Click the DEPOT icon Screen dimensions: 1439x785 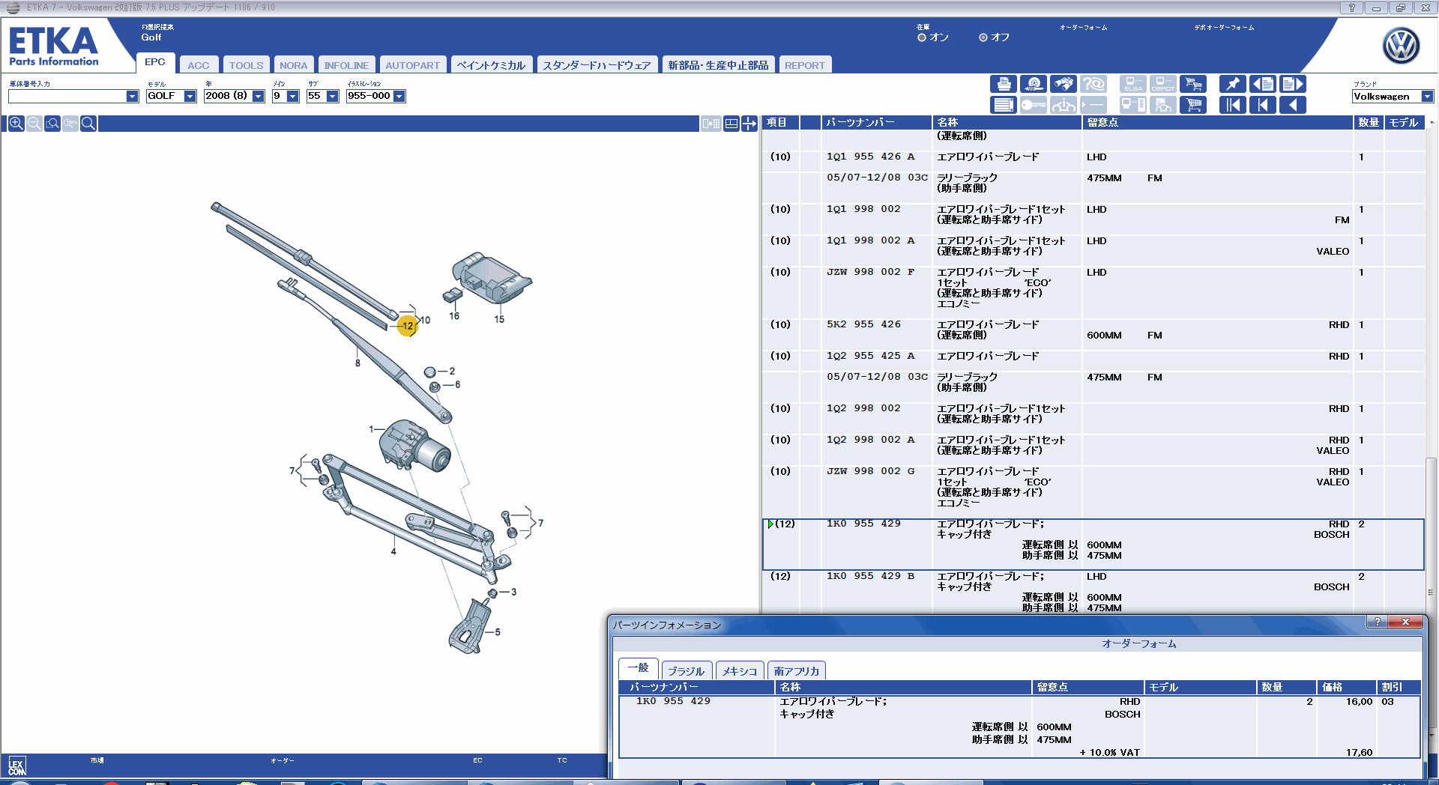[x=1163, y=84]
